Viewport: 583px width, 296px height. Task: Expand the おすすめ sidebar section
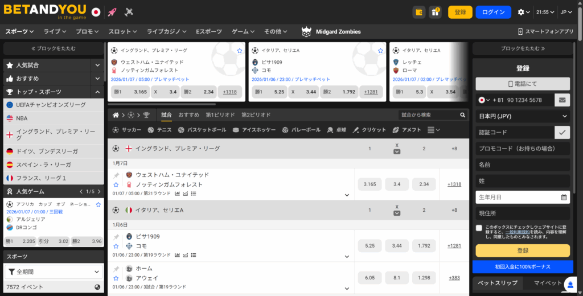coord(97,79)
